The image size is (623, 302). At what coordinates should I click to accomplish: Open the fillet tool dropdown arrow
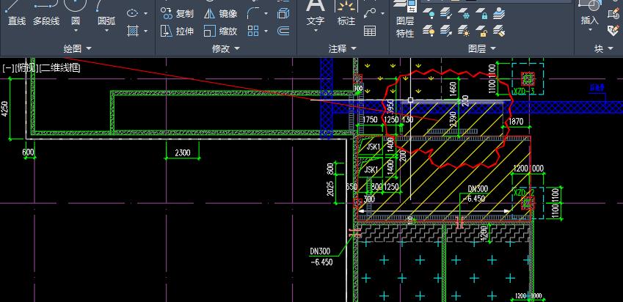(x=266, y=13)
